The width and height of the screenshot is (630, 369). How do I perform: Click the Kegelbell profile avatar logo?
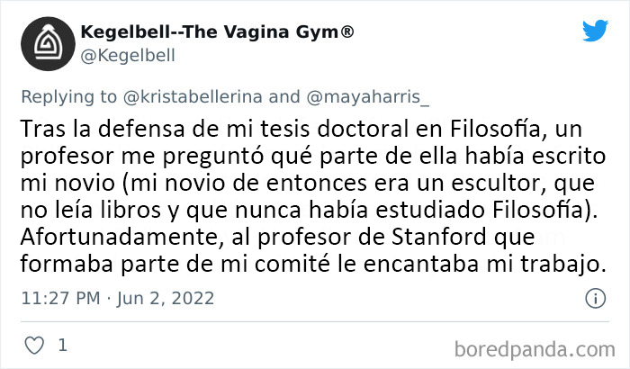click(x=40, y=44)
